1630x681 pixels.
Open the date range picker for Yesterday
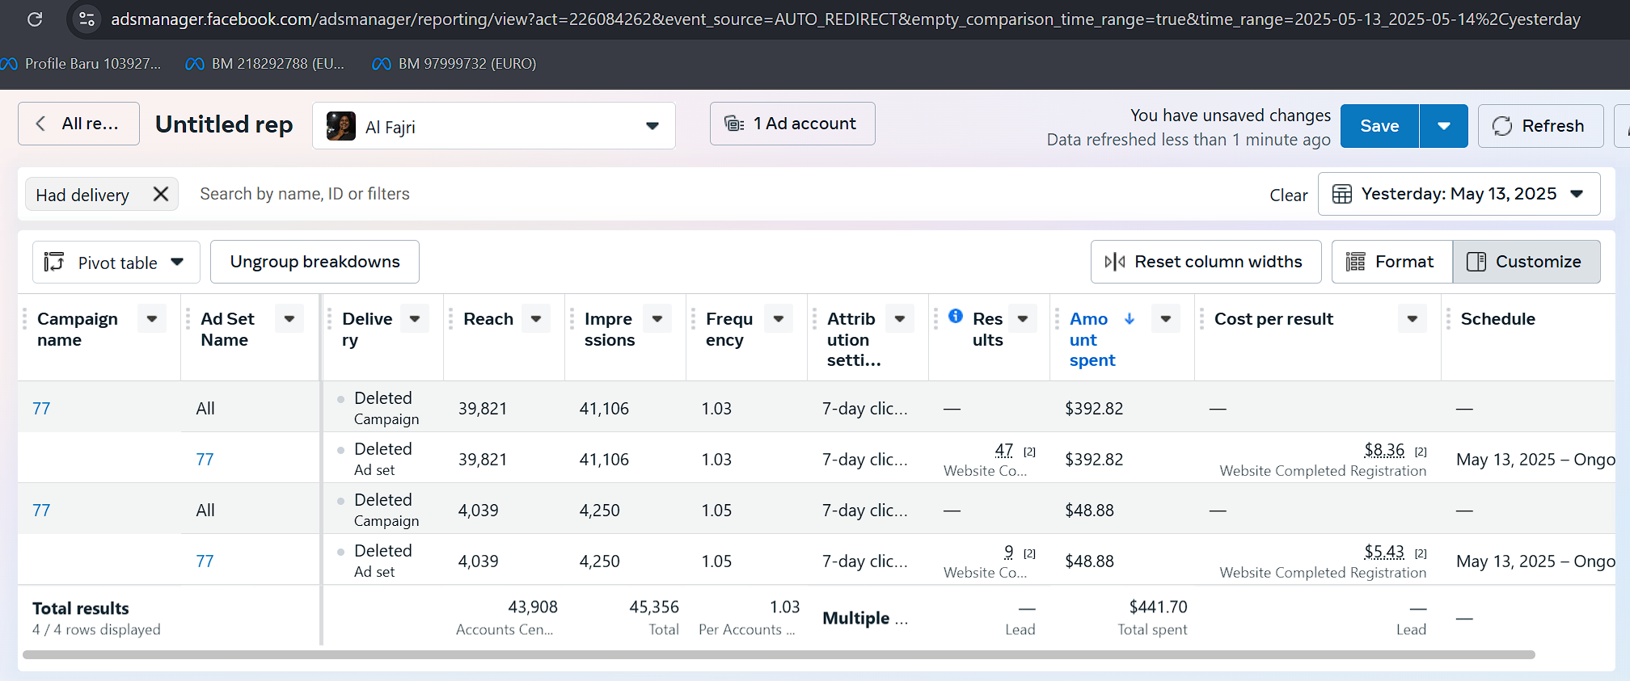1459,194
